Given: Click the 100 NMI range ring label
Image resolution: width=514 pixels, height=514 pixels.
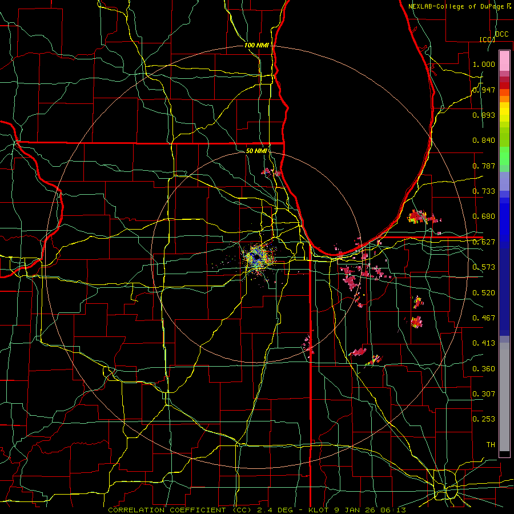Looking at the screenshot, I should 256,45.
